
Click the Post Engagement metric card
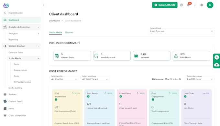click(164, 108)
